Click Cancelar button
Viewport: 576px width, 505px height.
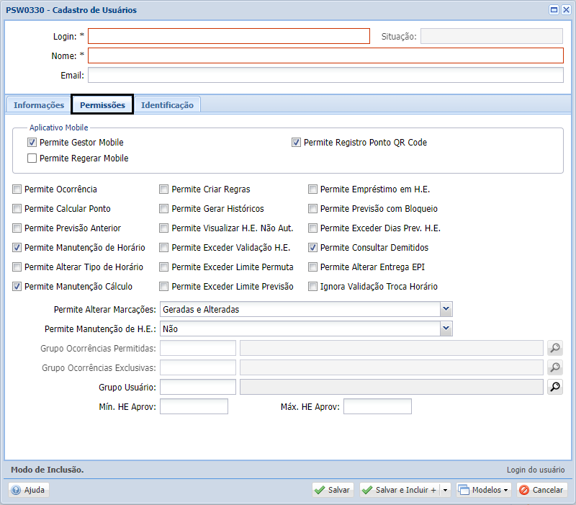(541, 490)
